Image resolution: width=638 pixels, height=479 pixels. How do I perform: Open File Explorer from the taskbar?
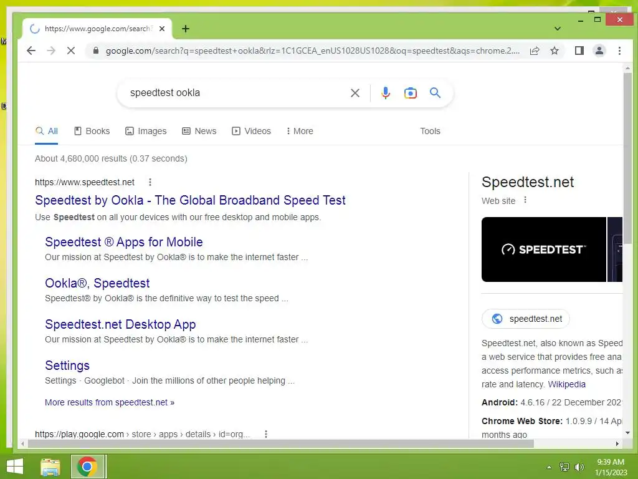pyautogui.click(x=50, y=467)
